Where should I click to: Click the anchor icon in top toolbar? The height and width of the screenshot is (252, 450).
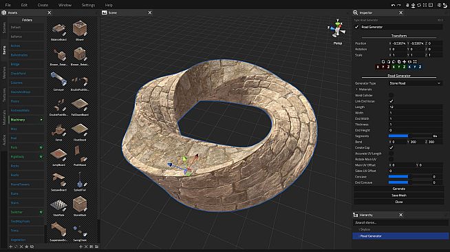[413, 6]
